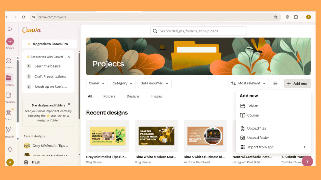The height and width of the screenshot is (180, 321).
Task: Open Projects in the sidebar
Action: pos(9,80)
